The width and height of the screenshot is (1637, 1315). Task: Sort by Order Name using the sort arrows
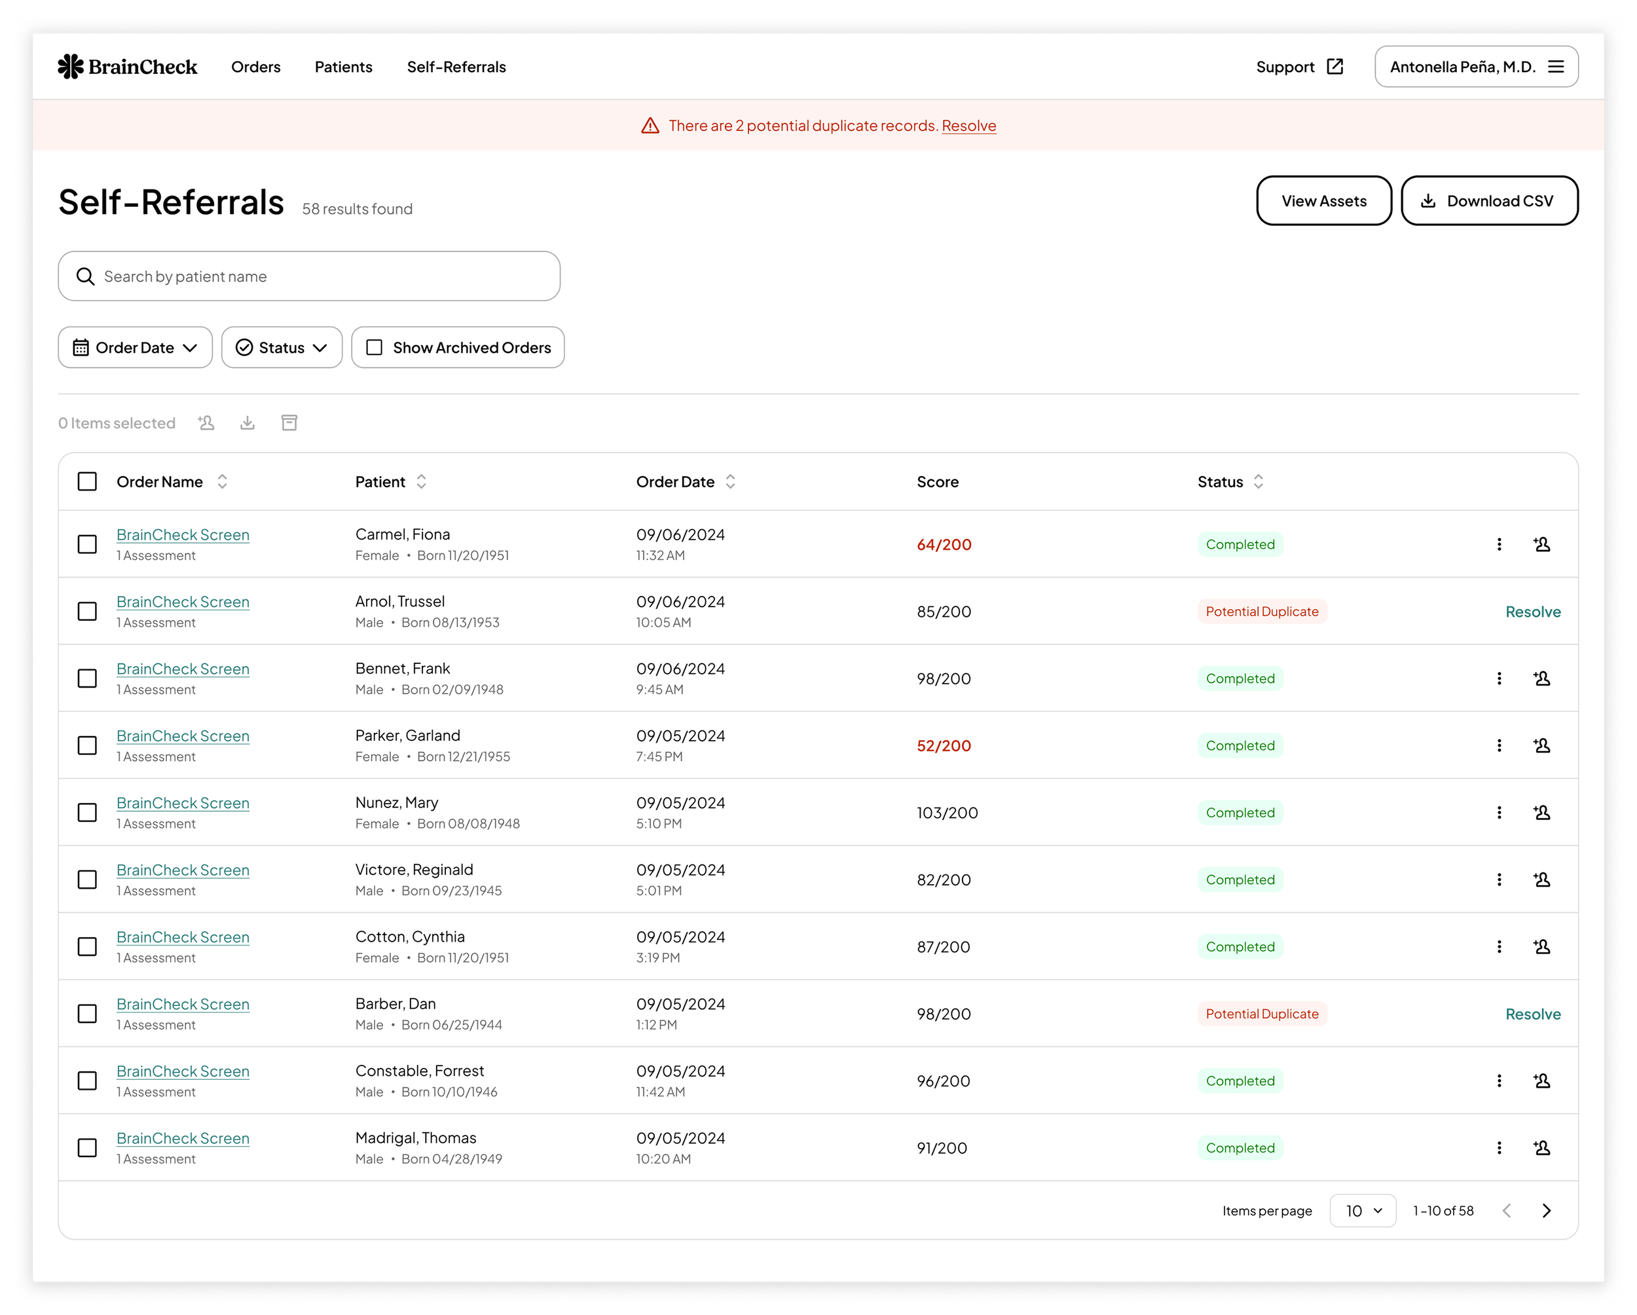click(223, 481)
